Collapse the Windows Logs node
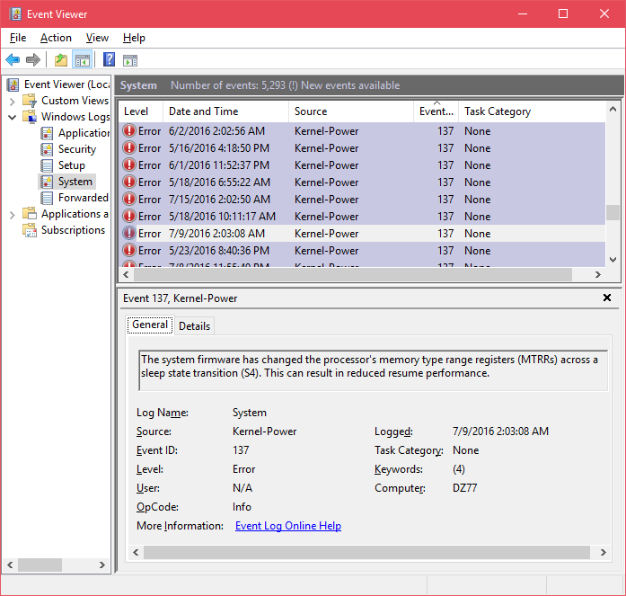This screenshot has width=626, height=596. point(13,117)
